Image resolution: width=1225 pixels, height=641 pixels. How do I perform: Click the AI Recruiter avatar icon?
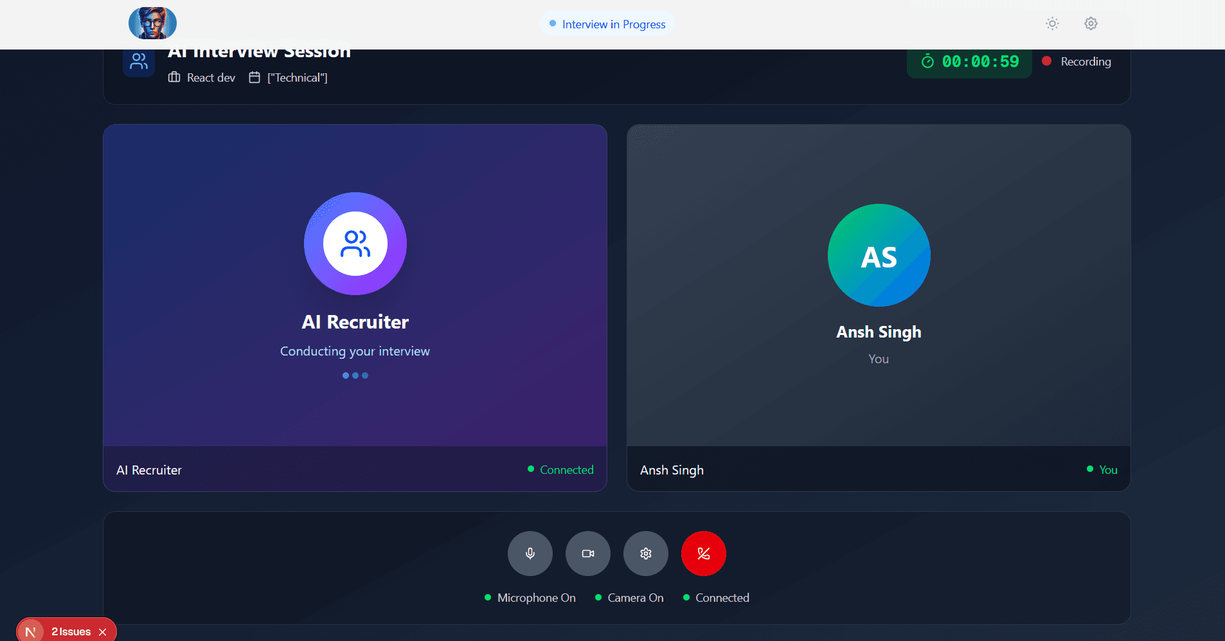(355, 244)
